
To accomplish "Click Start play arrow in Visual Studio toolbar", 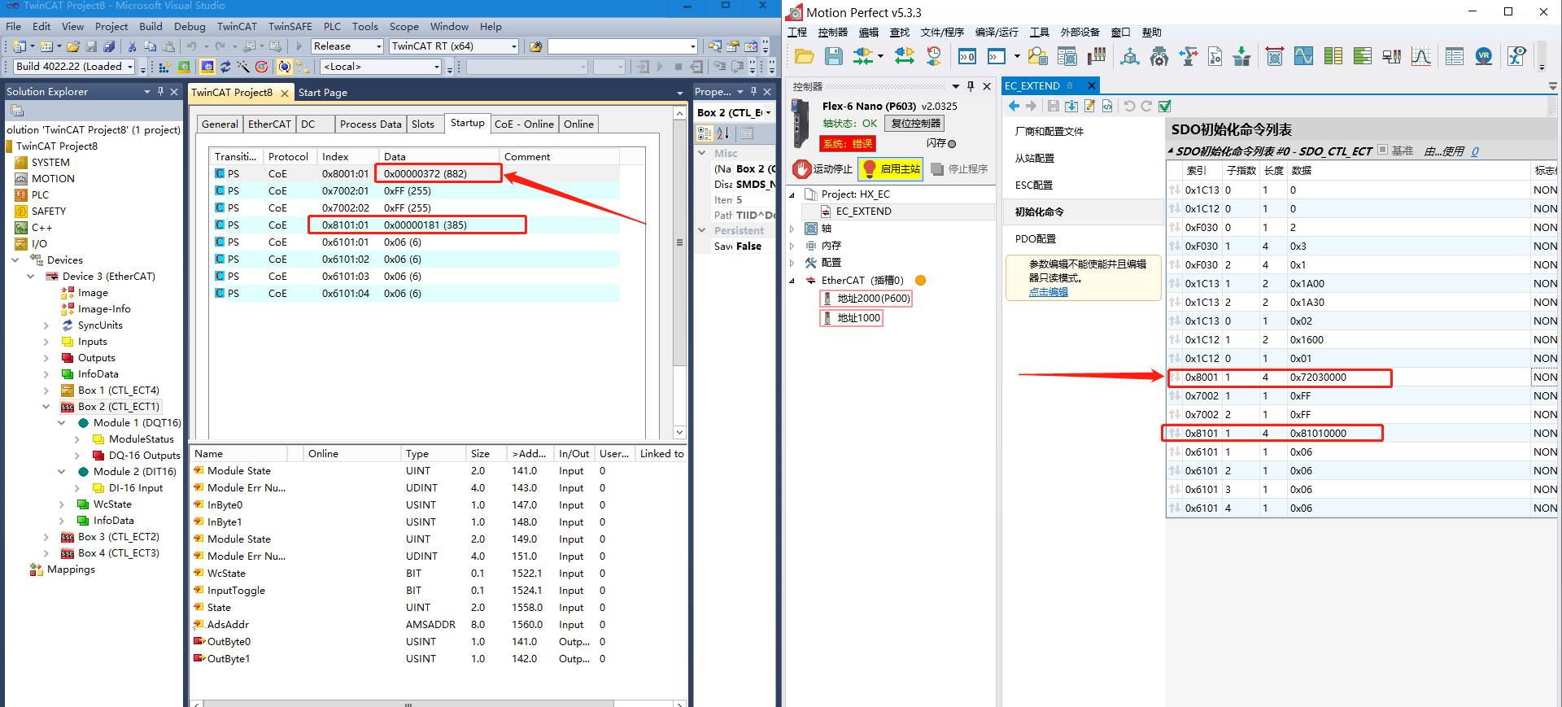I will [299, 46].
